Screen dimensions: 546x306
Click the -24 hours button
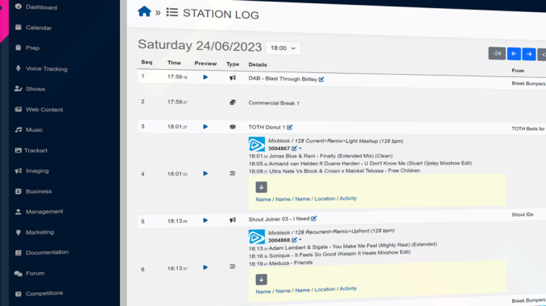(497, 54)
